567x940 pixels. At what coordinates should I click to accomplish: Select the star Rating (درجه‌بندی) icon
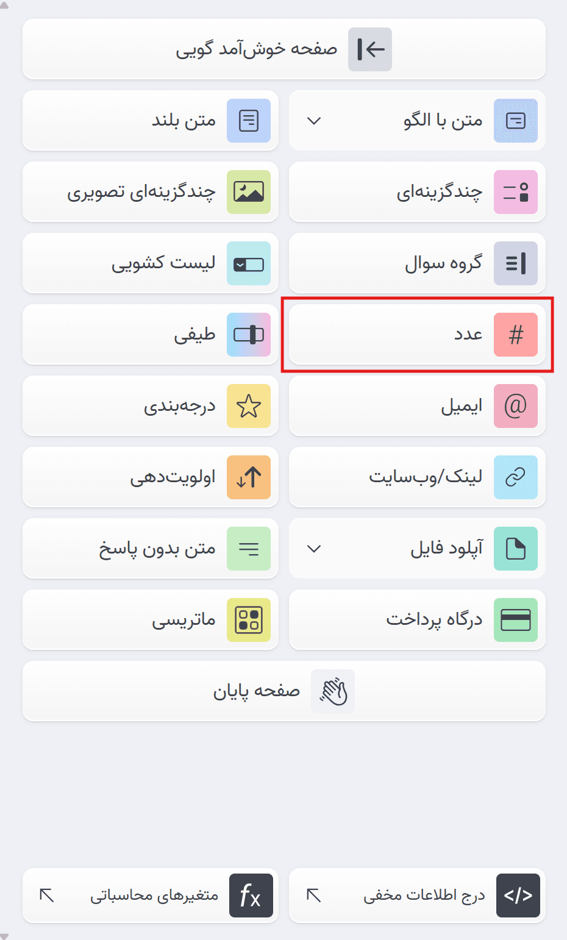249,406
